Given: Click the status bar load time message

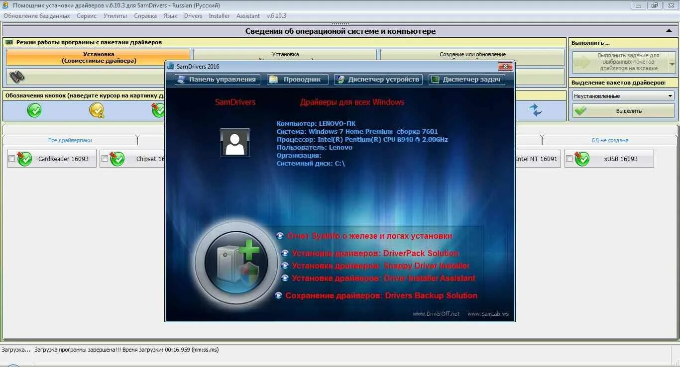Looking at the screenshot, I should pyautogui.click(x=126, y=350).
